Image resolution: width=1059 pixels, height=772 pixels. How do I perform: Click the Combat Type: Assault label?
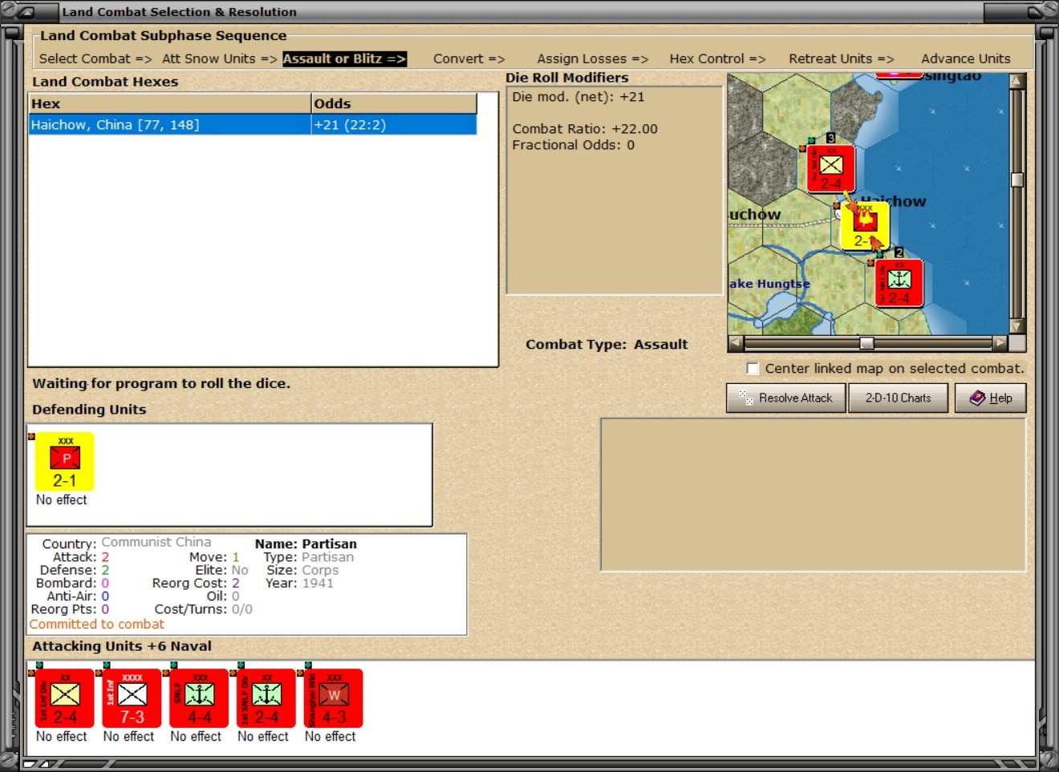pos(607,345)
